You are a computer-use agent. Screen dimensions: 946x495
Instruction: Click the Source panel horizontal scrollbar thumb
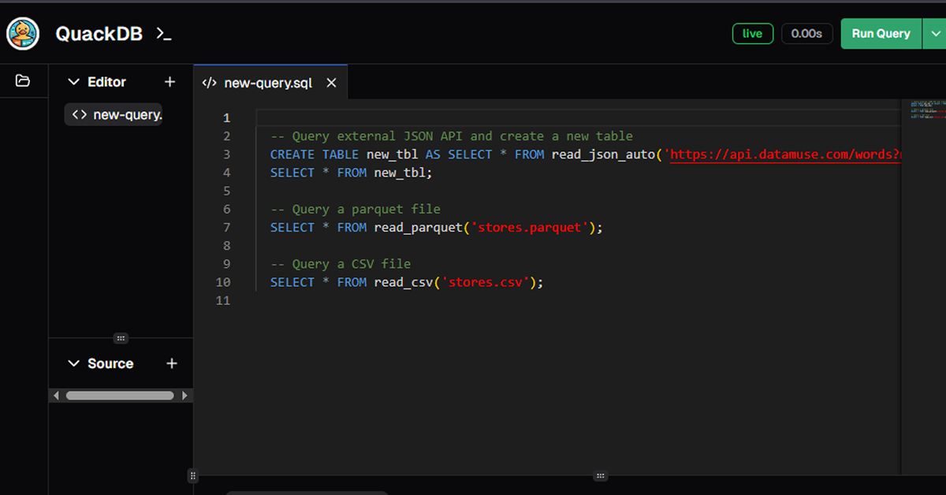(x=120, y=396)
